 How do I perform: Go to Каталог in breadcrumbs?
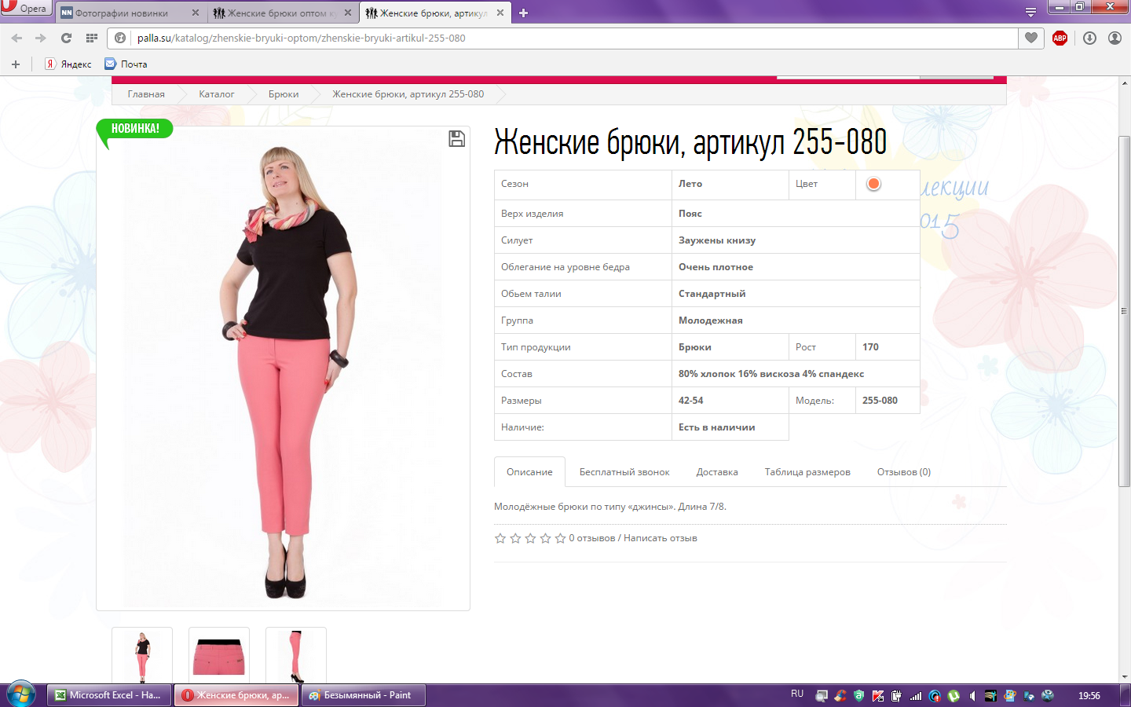point(217,94)
